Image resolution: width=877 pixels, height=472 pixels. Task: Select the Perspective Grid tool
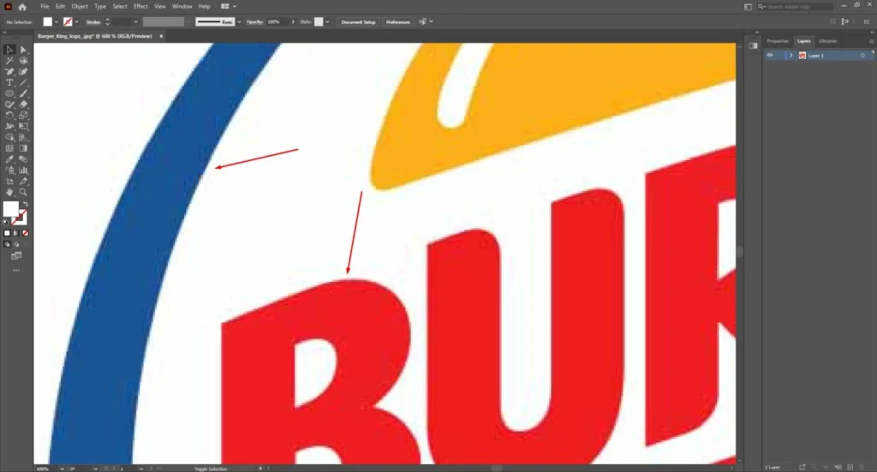(23, 138)
